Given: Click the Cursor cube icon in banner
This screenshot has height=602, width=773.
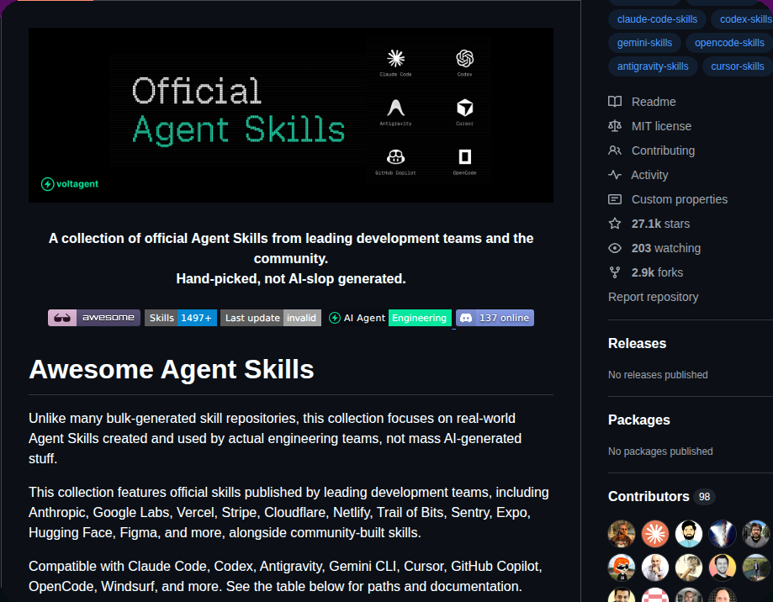Looking at the screenshot, I should 464,108.
